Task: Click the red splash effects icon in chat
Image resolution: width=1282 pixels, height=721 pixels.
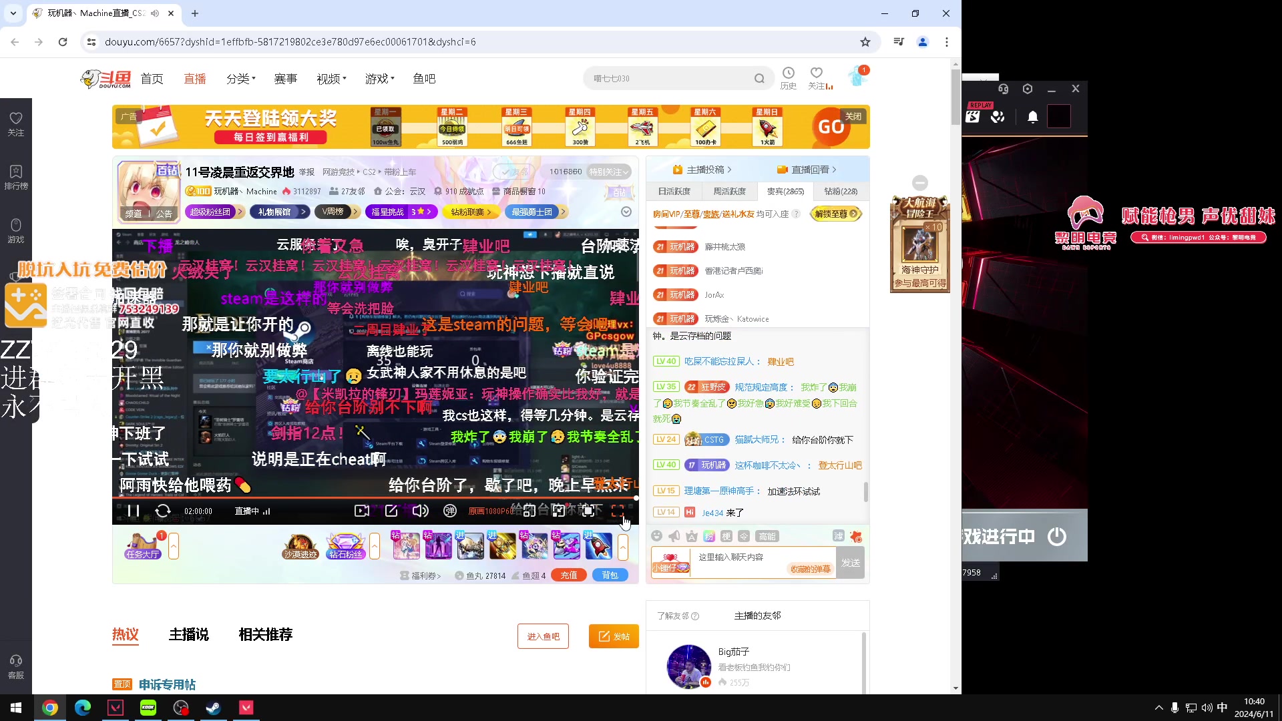Action: [856, 536]
